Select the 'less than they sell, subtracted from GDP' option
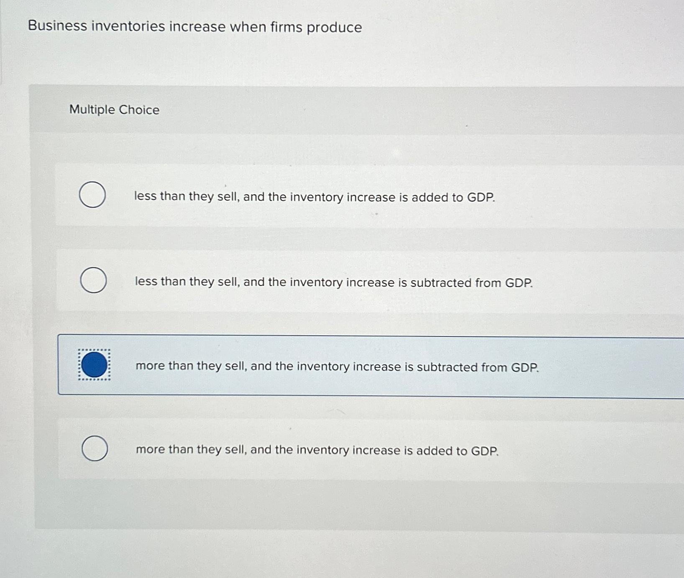Image resolution: width=684 pixels, height=578 pixels. (x=94, y=280)
